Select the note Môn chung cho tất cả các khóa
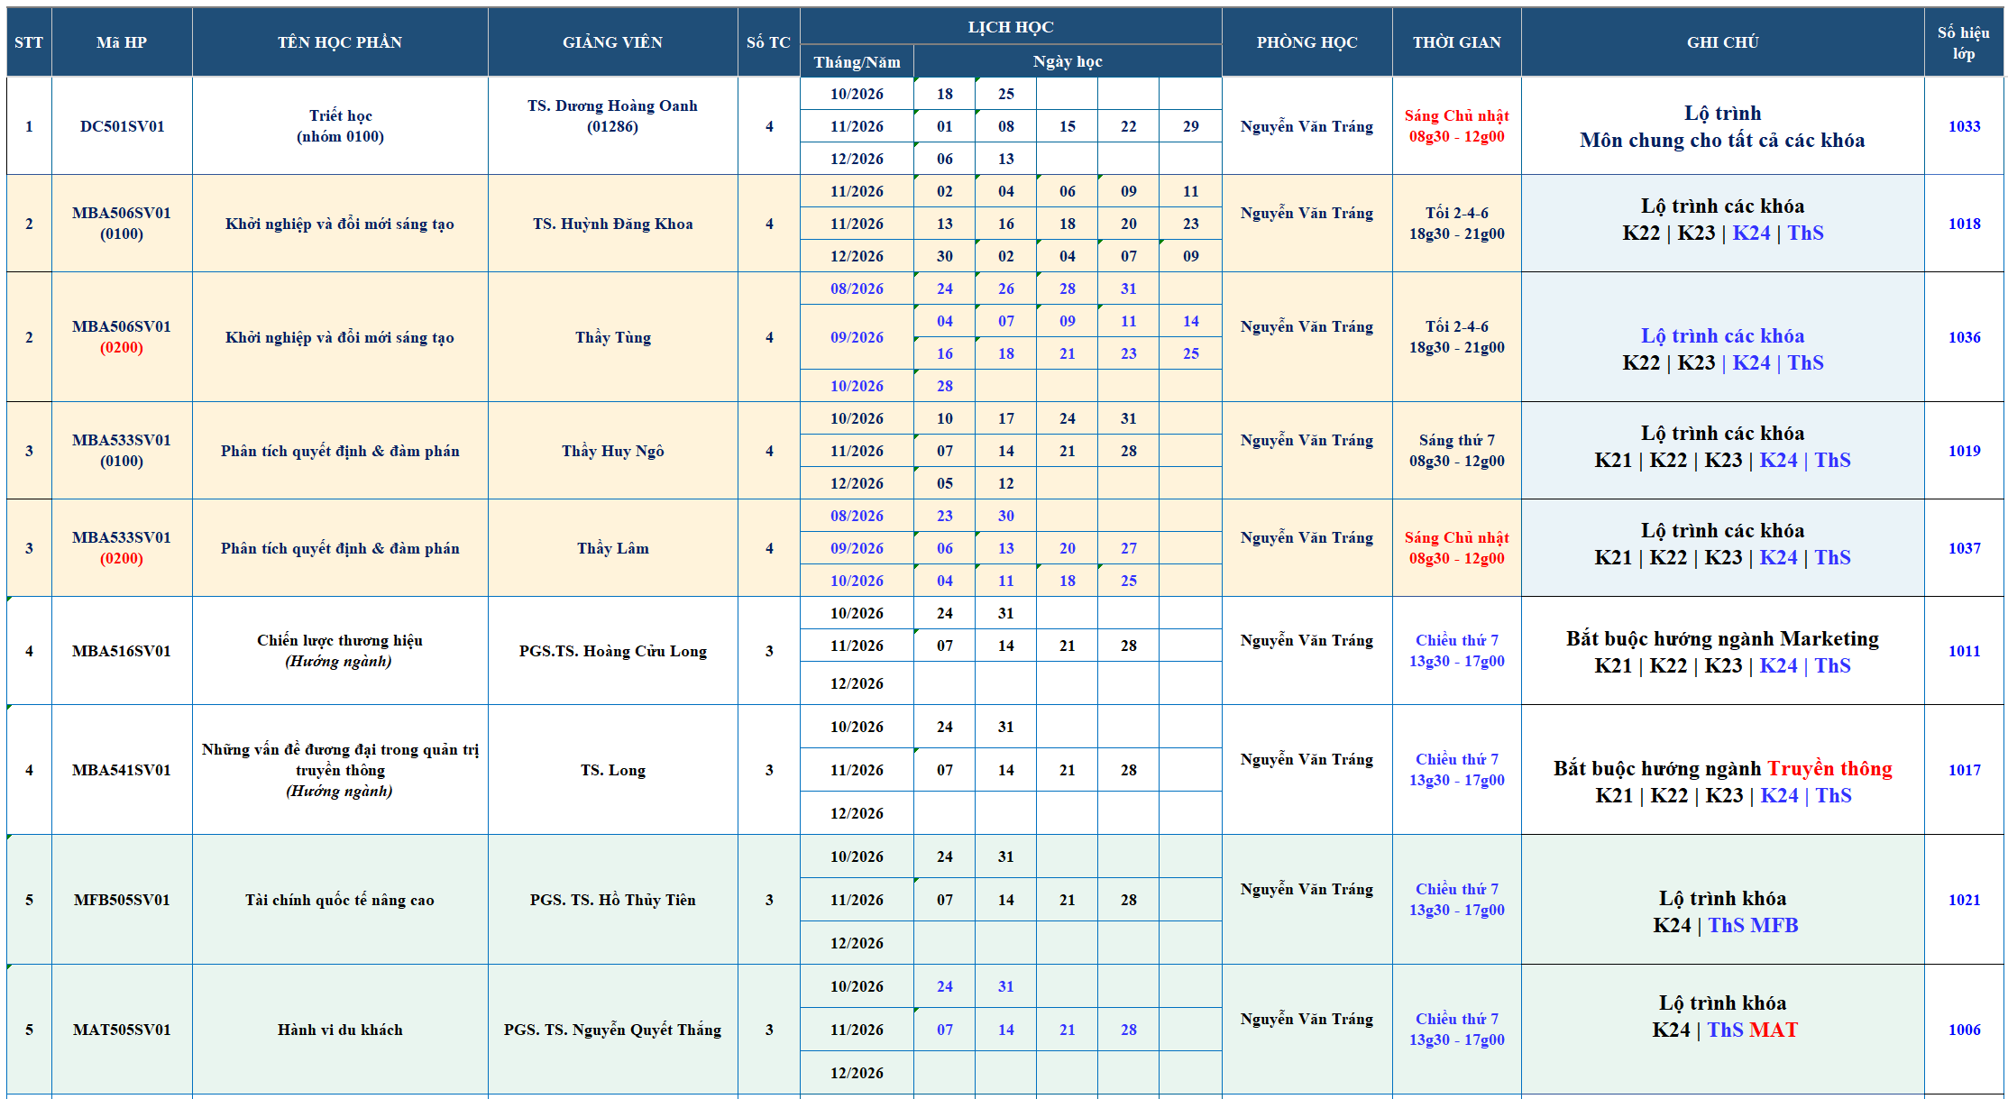 [1722, 141]
